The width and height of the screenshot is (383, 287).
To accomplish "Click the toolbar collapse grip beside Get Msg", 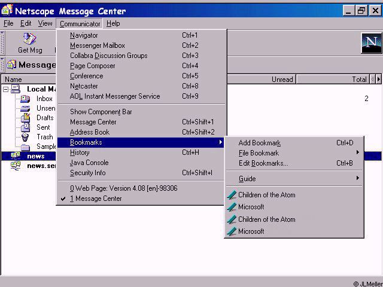I will point(2,42).
